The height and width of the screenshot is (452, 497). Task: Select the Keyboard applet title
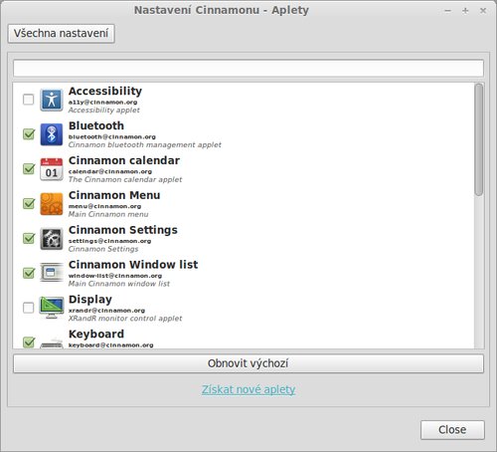tap(96, 334)
